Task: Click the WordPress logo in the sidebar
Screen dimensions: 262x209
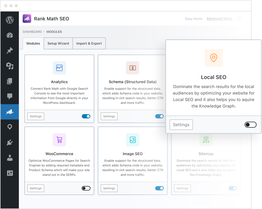Action: tap(10, 20)
